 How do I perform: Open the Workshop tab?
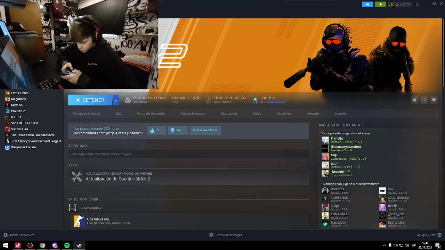(284, 114)
